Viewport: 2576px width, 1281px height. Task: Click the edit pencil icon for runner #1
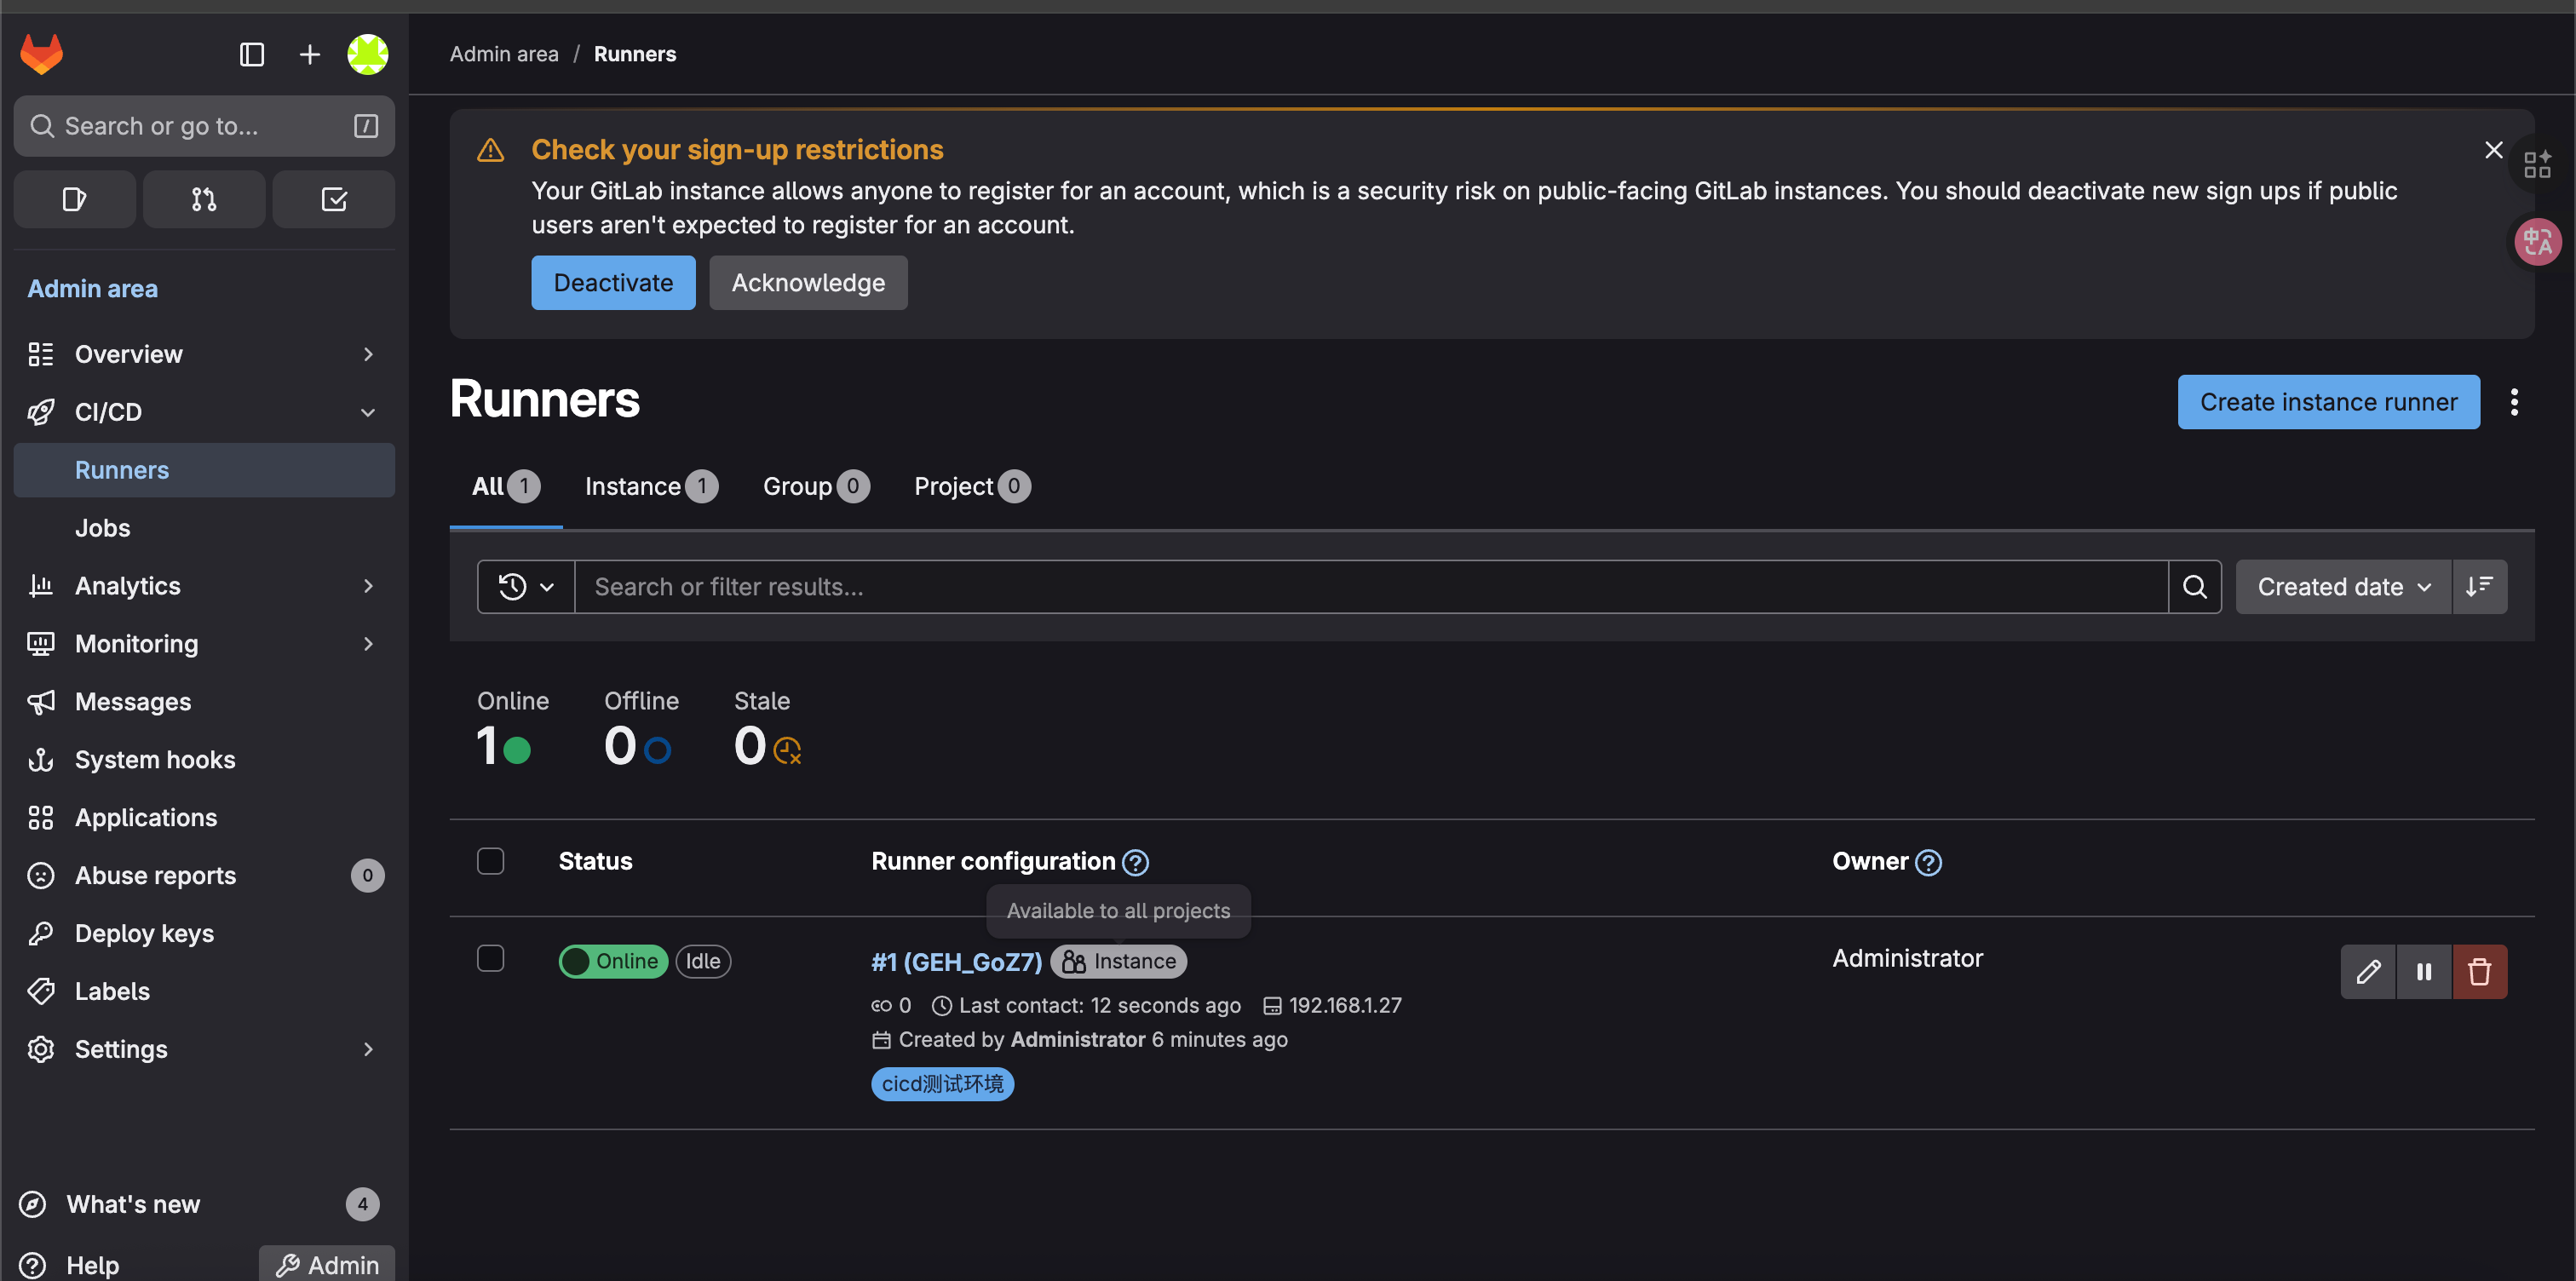[x=2367, y=971]
